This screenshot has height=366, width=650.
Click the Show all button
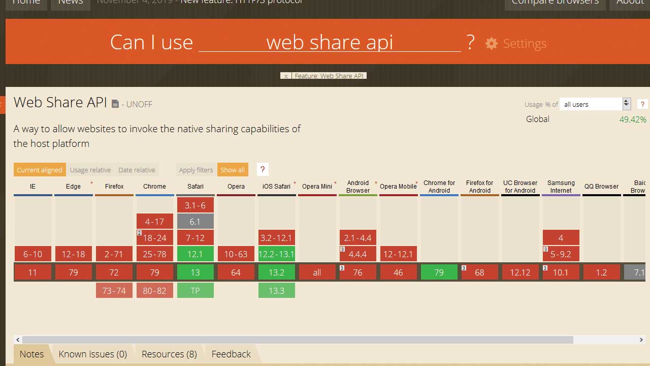[233, 169]
